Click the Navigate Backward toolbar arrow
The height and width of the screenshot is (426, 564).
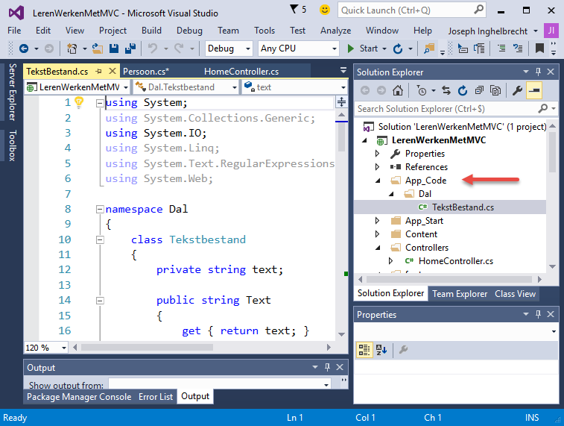(x=24, y=48)
